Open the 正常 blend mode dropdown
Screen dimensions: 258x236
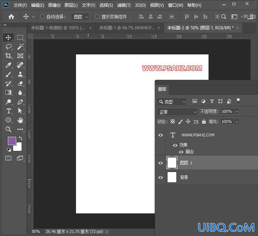click(x=177, y=112)
